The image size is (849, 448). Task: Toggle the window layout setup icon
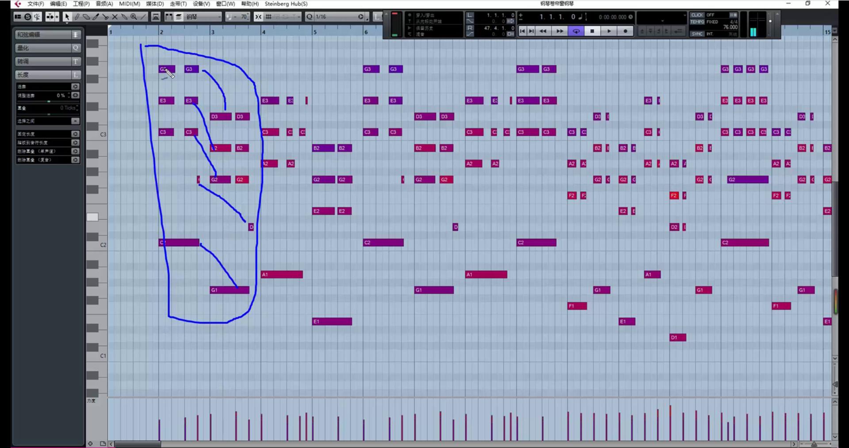(x=18, y=17)
